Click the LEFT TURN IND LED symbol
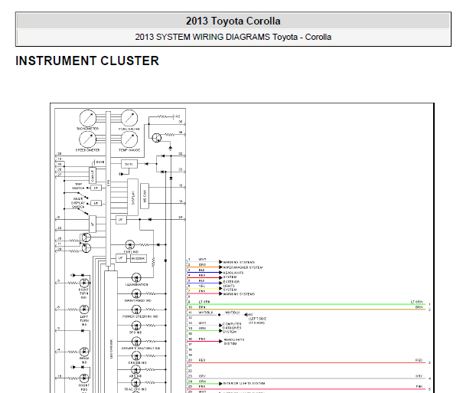The width and height of the screenshot is (463, 393). point(84,309)
